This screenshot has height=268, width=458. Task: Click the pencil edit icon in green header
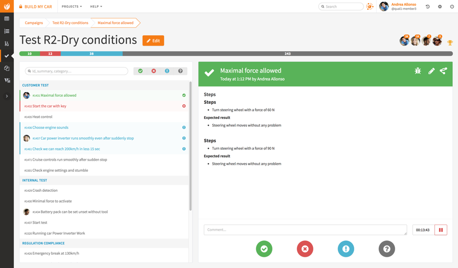click(431, 71)
